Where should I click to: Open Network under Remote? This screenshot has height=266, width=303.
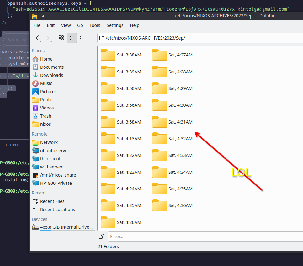63,142
